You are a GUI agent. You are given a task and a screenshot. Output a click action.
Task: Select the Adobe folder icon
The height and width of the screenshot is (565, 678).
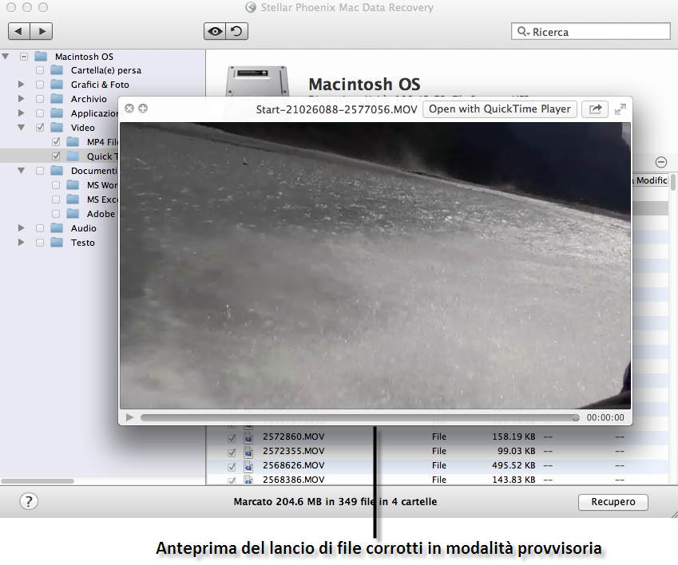click(x=73, y=213)
